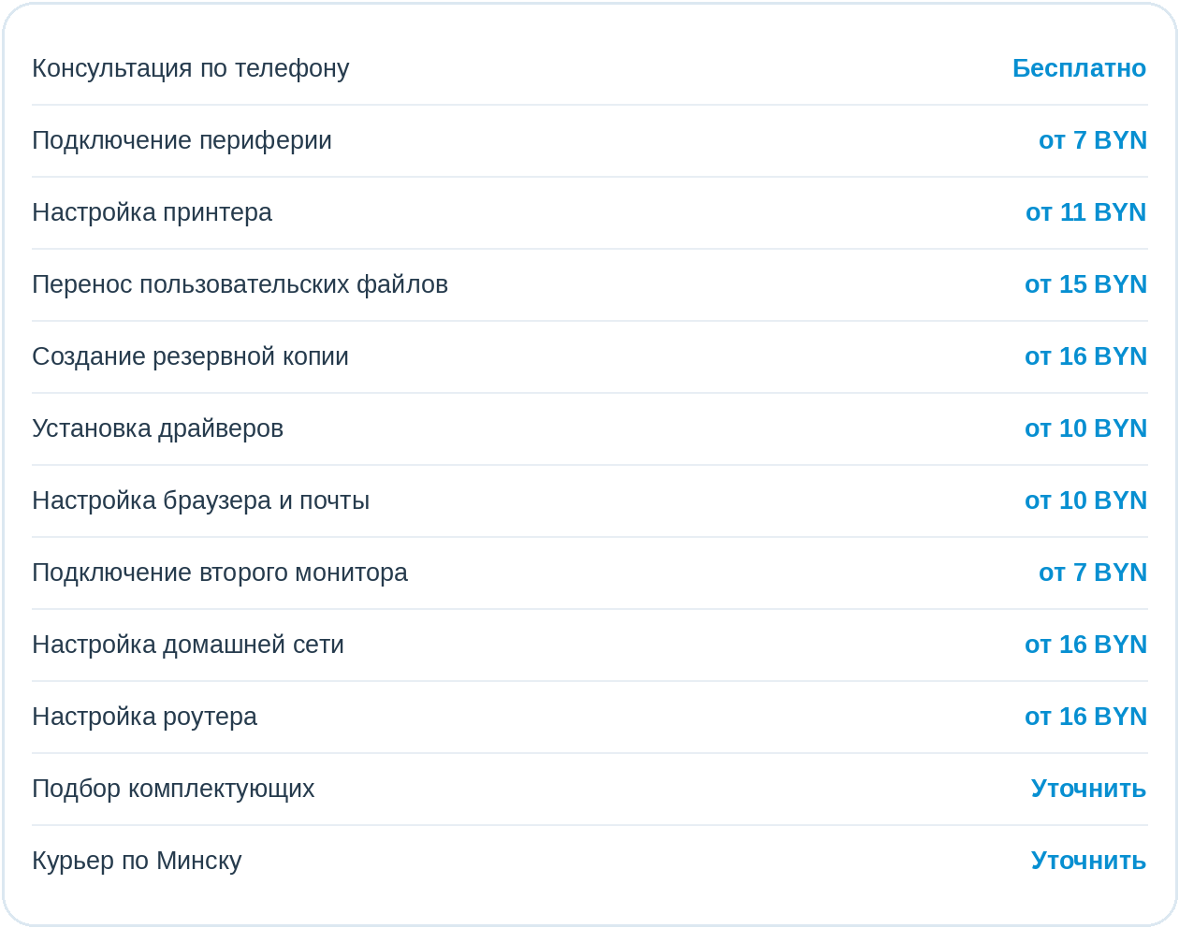Select the Установка драйверов item

pos(157,429)
